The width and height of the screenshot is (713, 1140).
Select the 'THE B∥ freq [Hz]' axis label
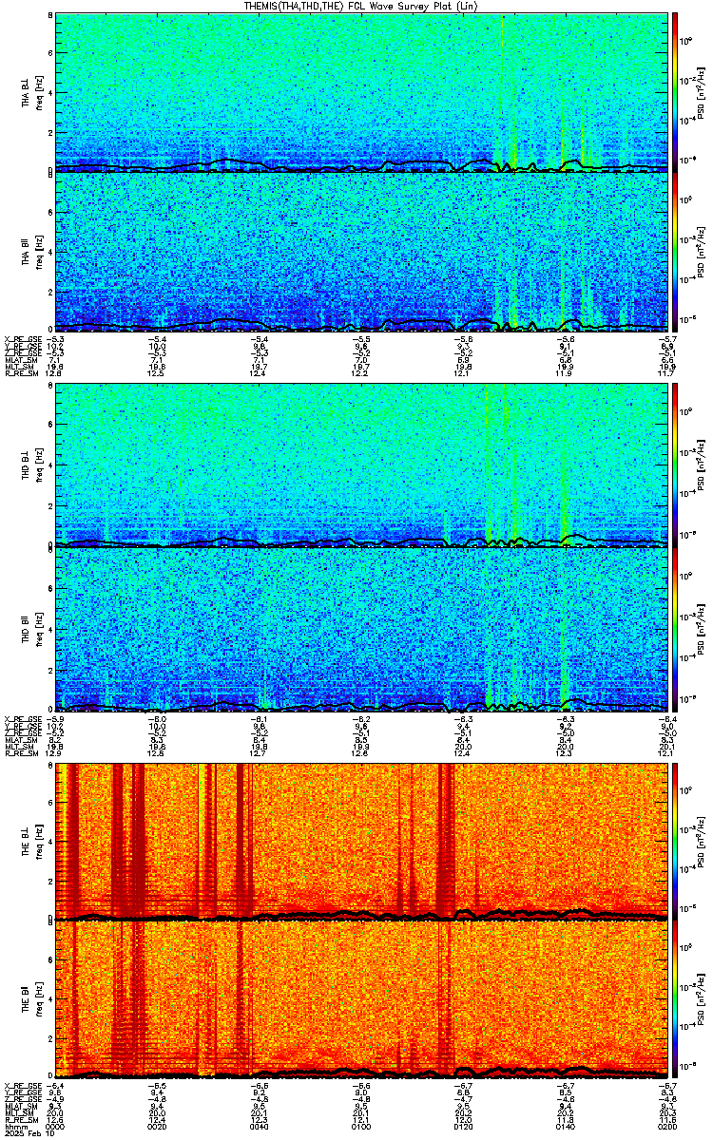click(32, 1001)
